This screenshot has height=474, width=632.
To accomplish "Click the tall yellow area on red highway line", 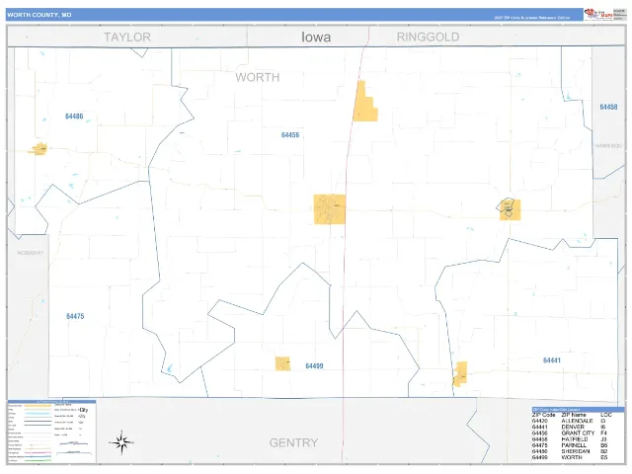I will click(364, 101).
